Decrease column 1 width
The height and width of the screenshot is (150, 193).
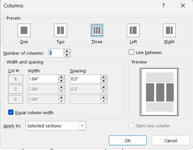(x=61, y=81)
